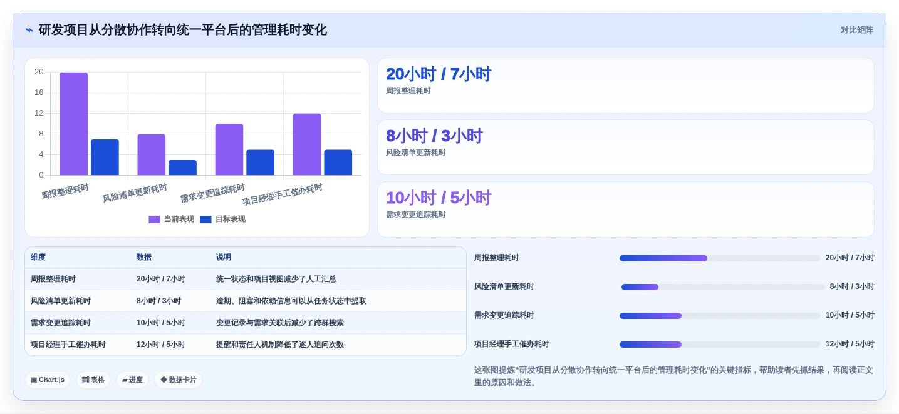Click the purple 需求变更追踪耗时 chart bar
Image resolution: width=899 pixels, height=414 pixels.
click(229, 149)
